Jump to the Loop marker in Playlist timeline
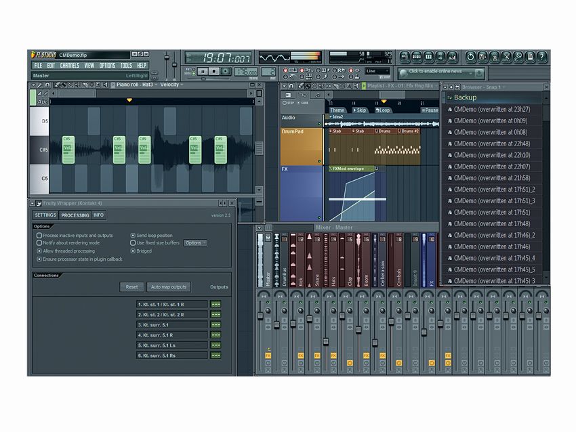 pos(383,110)
